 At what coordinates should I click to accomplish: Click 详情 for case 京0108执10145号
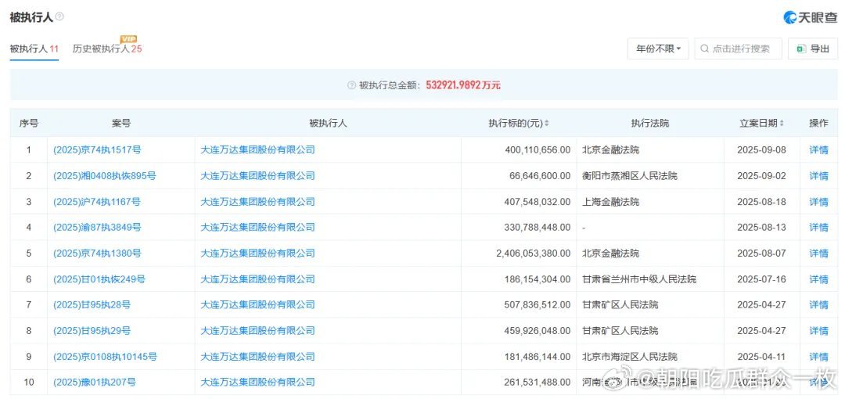tap(818, 357)
